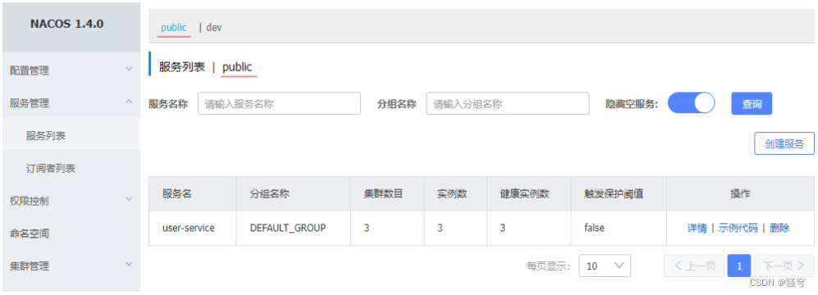Screen dimensions: 818x295
Task: Focus the 服务名称 input field
Action: (279, 104)
